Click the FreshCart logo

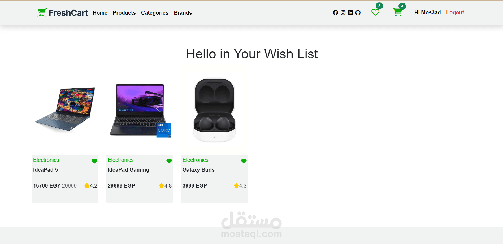[63, 12]
